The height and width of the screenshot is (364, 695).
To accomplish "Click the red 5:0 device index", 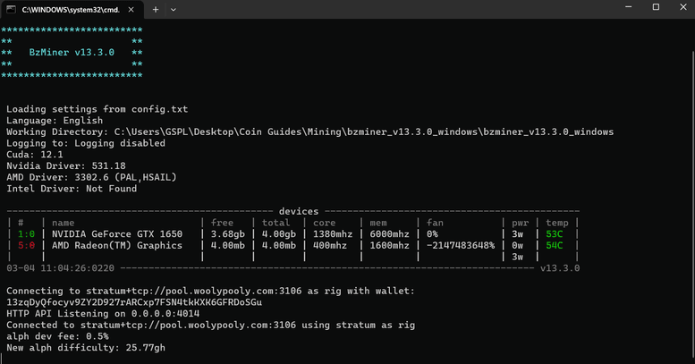I will click(x=26, y=245).
